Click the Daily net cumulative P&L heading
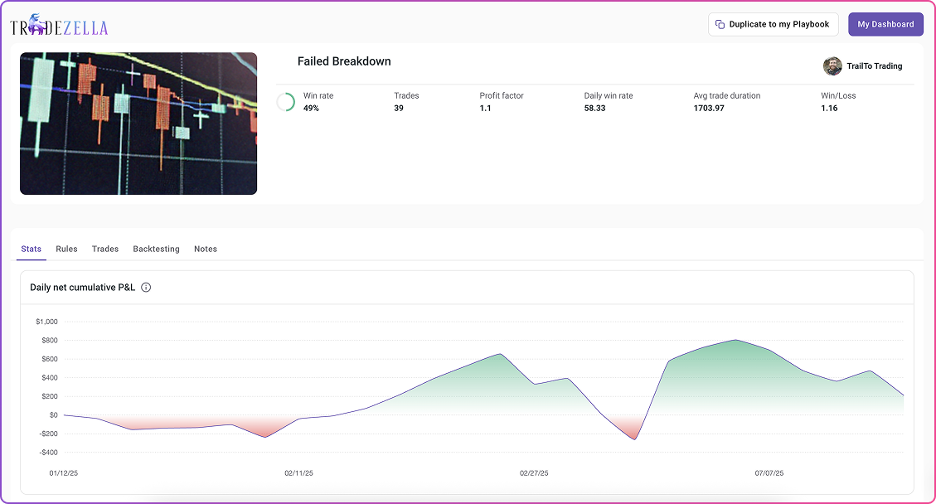Image resolution: width=936 pixels, height=504 pixels. click(82, 288)
